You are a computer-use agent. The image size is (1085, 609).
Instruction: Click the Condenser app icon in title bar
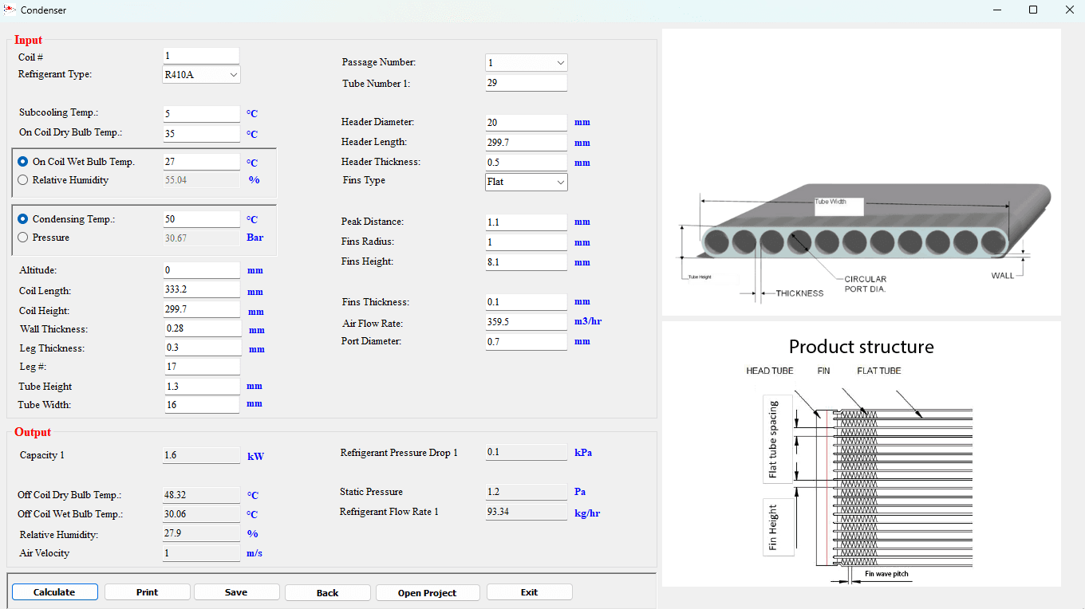10,10
